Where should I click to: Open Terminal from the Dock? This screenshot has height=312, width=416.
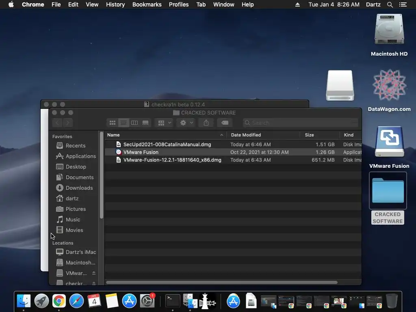pyautogui.click(x=173, y=301)
